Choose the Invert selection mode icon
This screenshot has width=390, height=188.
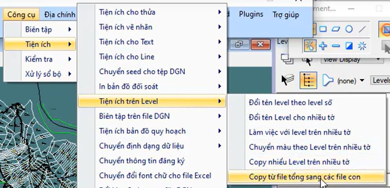point(349,46)
